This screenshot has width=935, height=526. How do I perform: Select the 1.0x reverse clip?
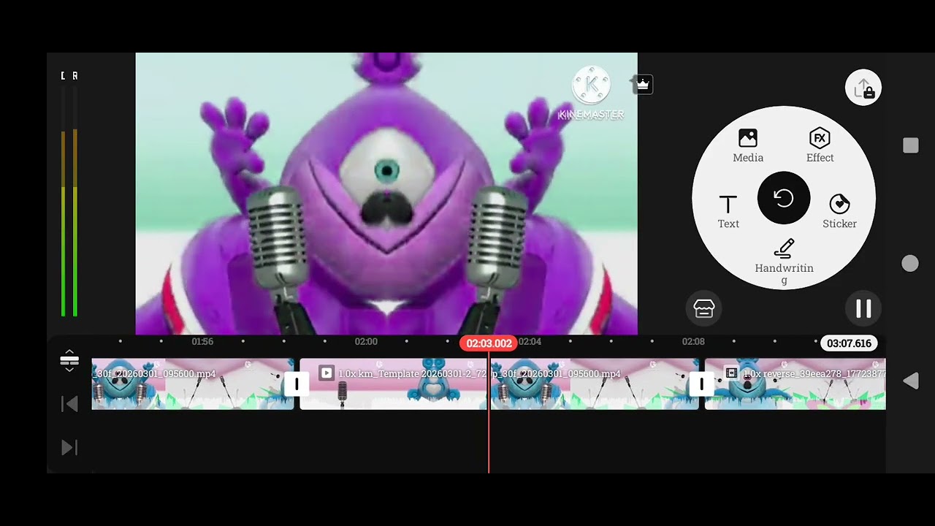(x=795, y=384)
